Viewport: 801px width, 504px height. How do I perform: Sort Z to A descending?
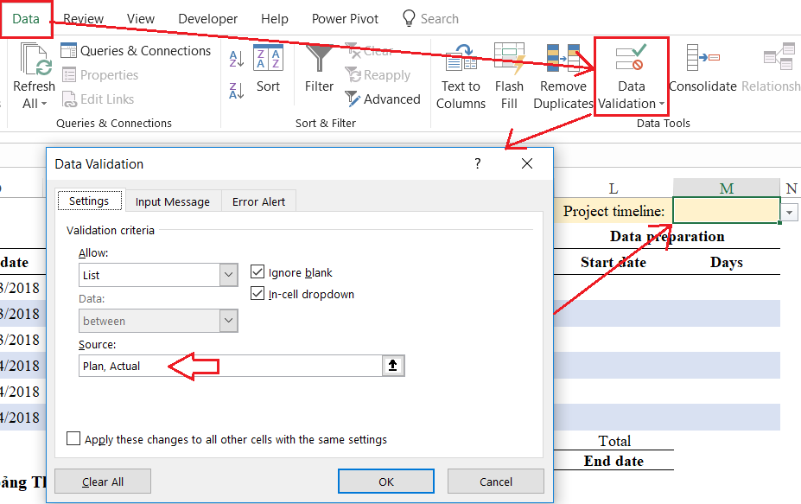(x=236, y=91)
